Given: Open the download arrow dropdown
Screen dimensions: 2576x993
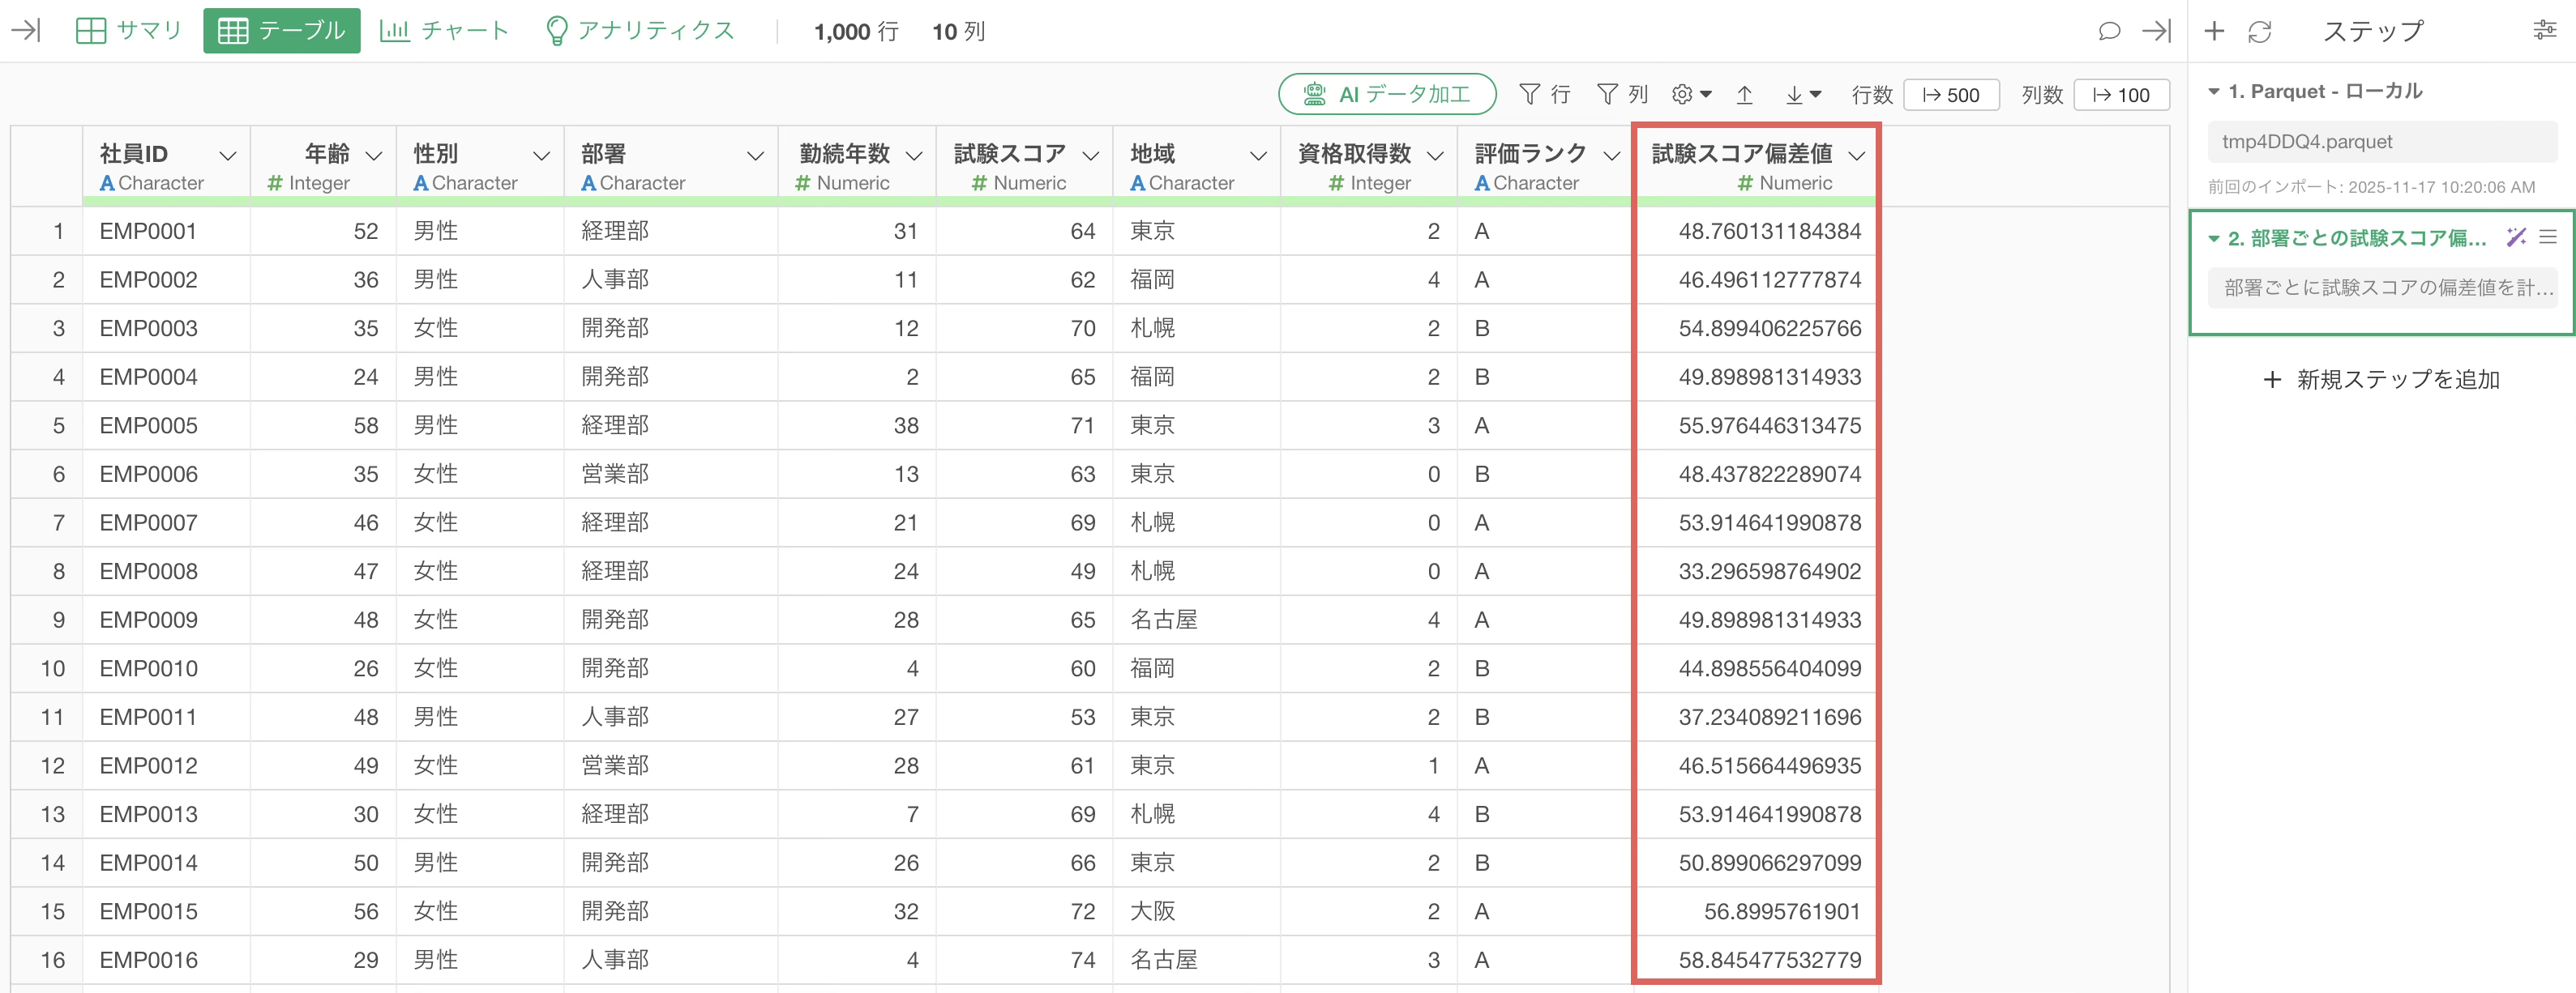Looking at the screenshot, I should coord(1802,95).
